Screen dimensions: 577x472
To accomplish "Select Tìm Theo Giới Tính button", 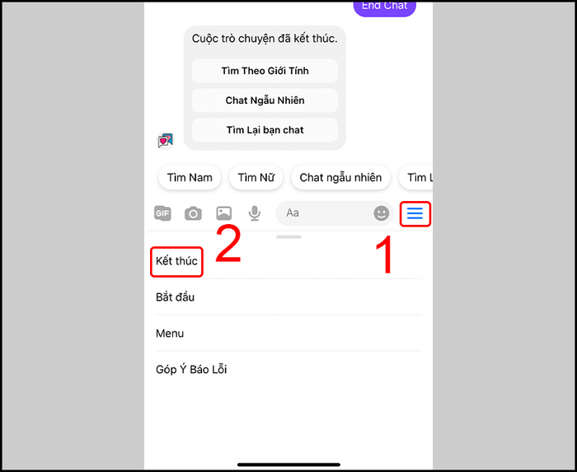I will 265,71.
